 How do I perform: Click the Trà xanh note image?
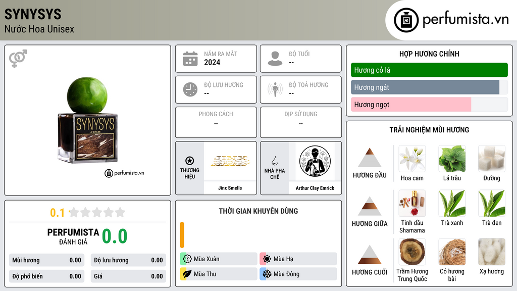click(x=452, y=203)
